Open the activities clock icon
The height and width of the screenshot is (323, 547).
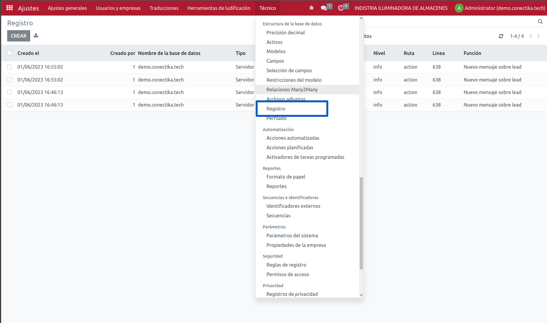[x=341, y=8]
